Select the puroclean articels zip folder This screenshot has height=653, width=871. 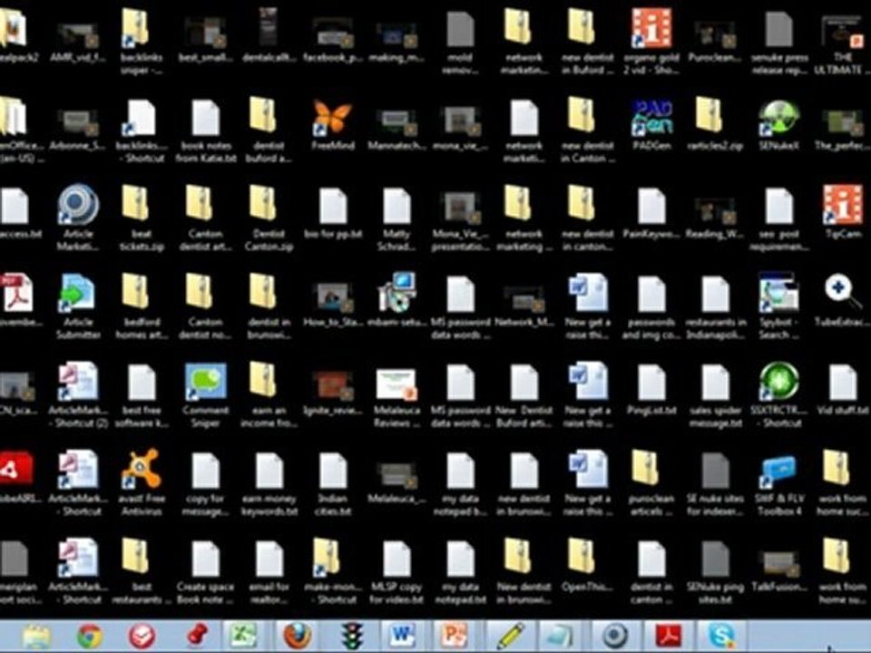click(x=651, y=482)
